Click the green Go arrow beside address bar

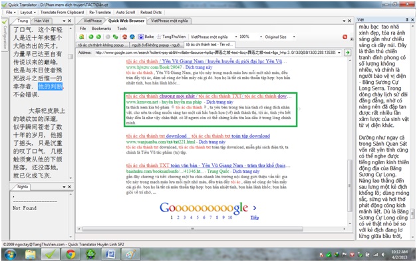pos(347,53)
